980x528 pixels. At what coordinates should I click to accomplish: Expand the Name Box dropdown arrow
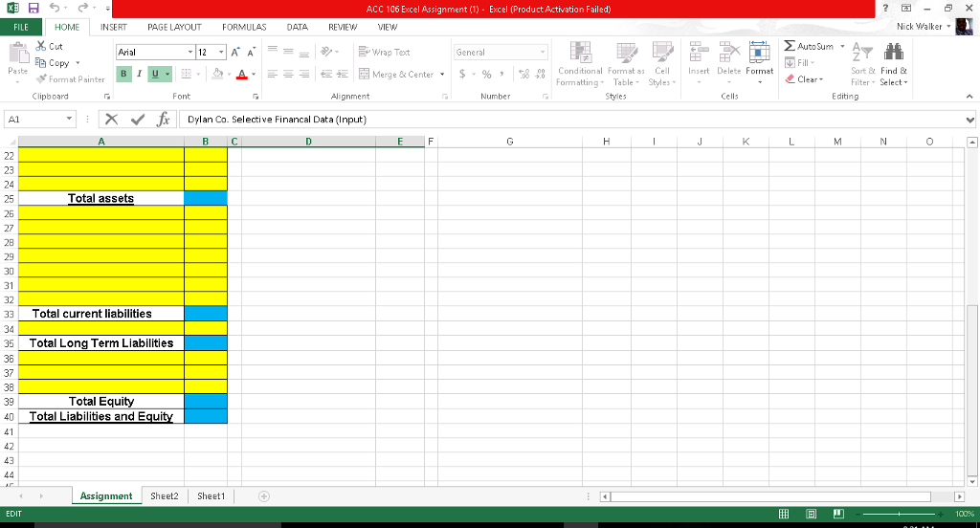tap(70, 120)
